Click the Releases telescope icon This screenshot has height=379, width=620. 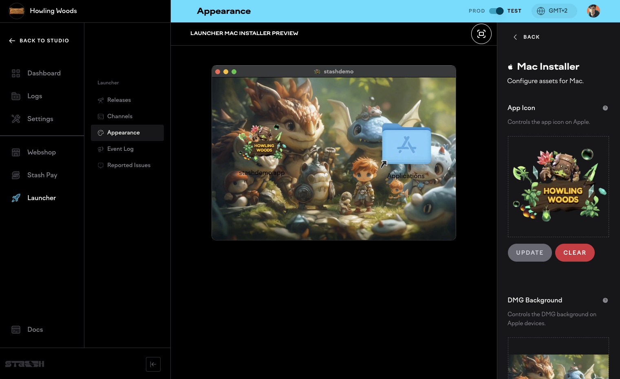pyautogui.click(x=101, y=100)
